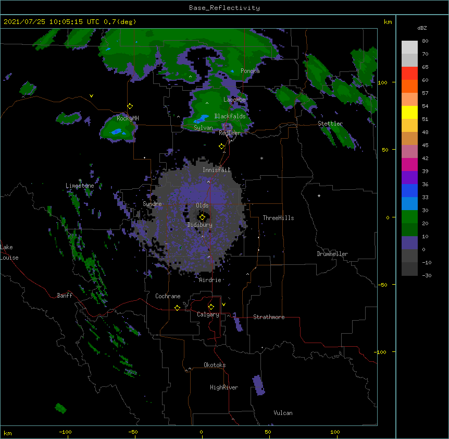
Task: Click the white plus marker northwest of Drumheller
Action: tap(319, 196)
